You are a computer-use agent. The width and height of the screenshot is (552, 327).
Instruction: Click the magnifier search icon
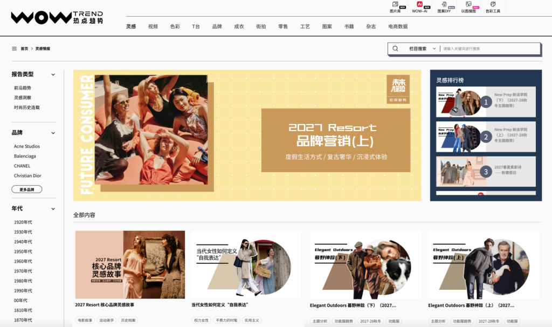coord(395,49)
